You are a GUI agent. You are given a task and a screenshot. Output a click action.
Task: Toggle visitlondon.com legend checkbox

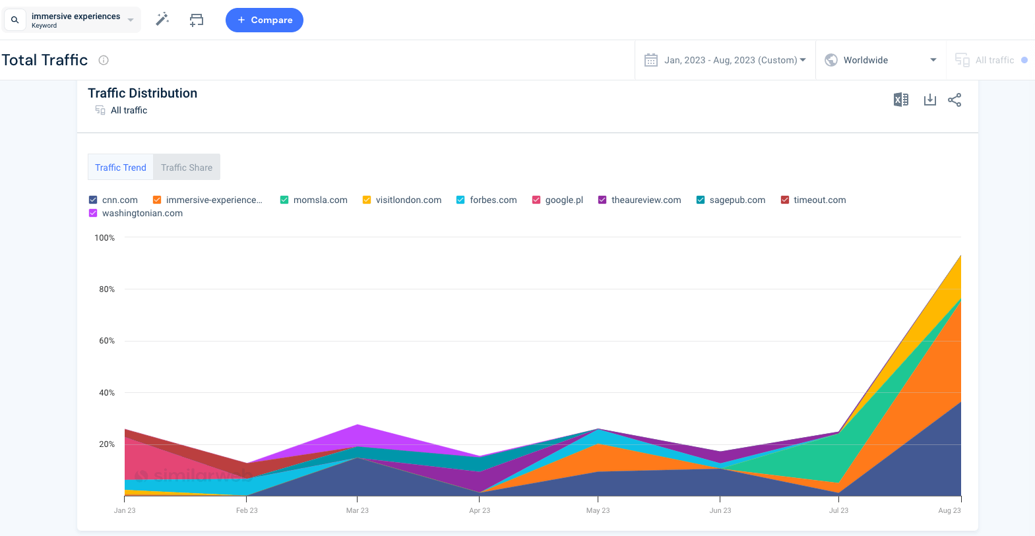click(367, 200)
